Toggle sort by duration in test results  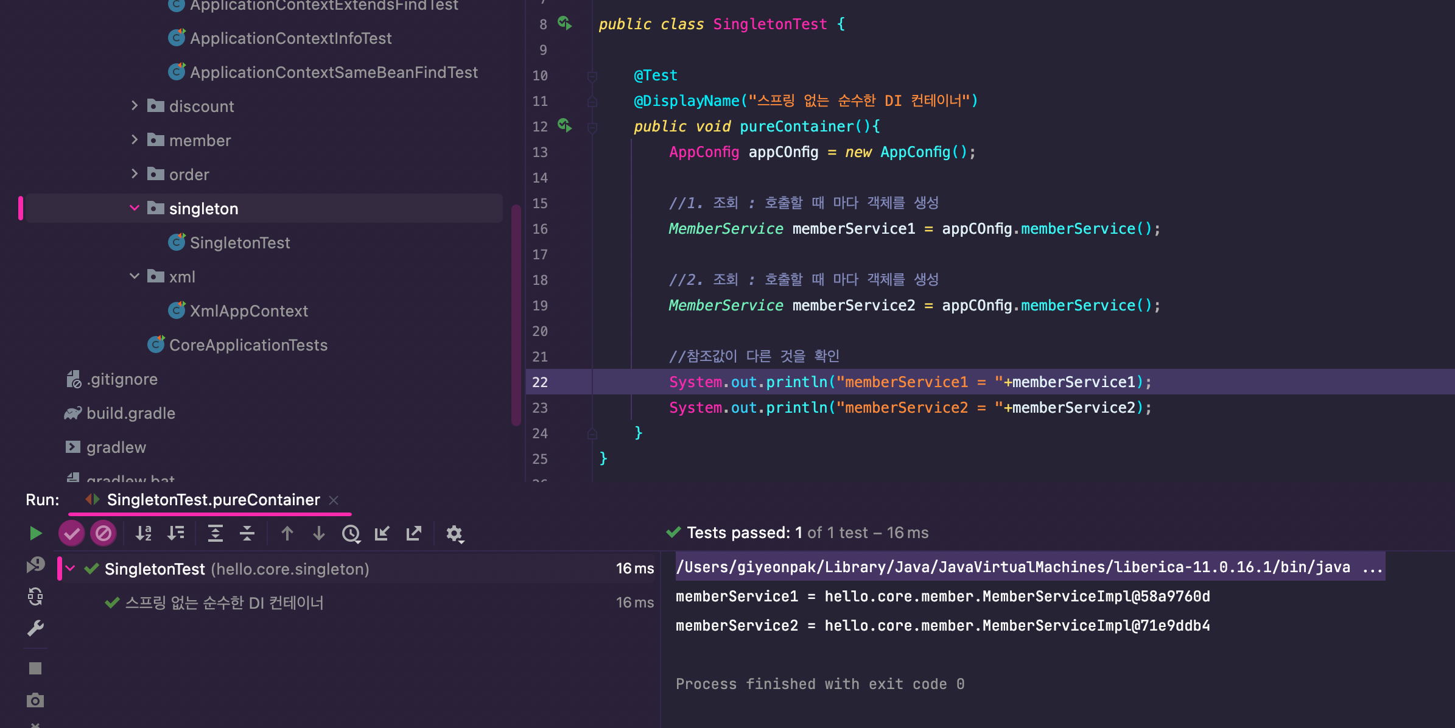click(x=175, y=533)
